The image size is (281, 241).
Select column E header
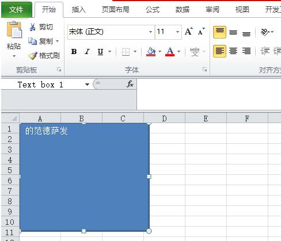coord(206,118)
